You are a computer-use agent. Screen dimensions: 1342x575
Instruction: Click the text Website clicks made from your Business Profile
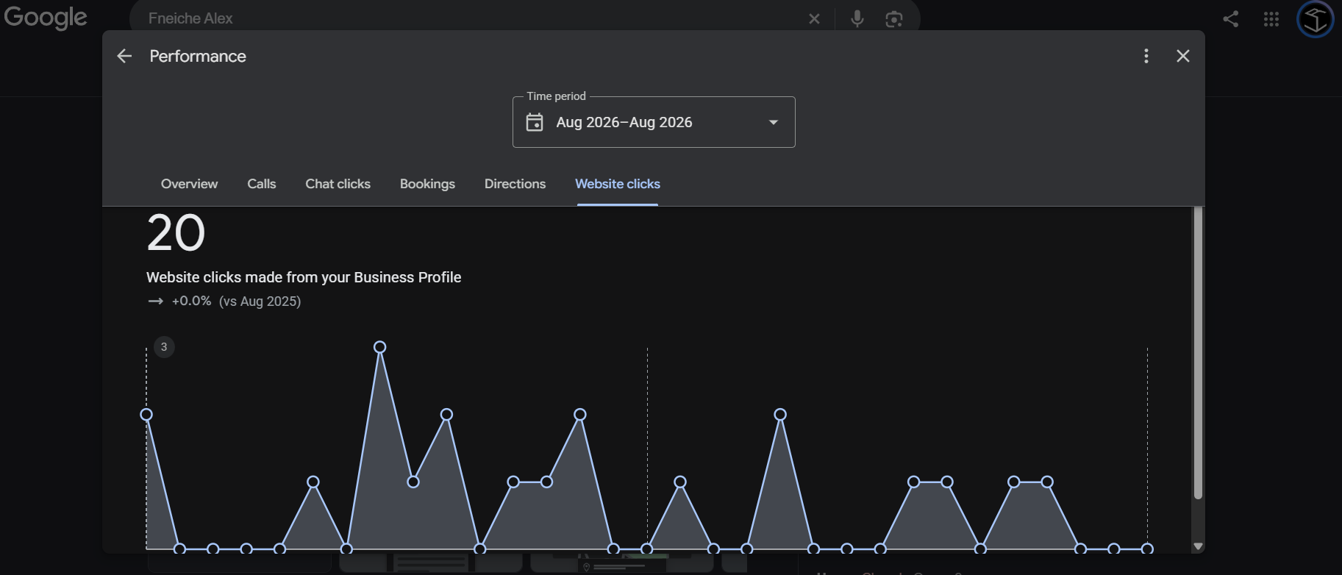[x=304, y=277]
